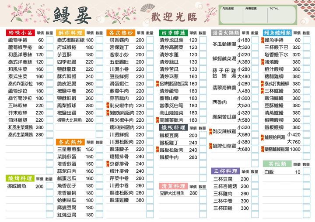Image resolution: width=315 pixels, height=222 pixels.
Task: Click the menu item 清炒水蓮
Action: (169, 55)
